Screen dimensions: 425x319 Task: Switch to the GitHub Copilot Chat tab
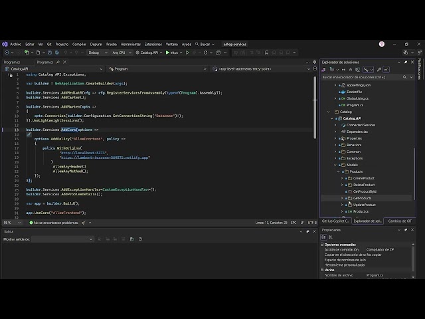pos(335,221)
